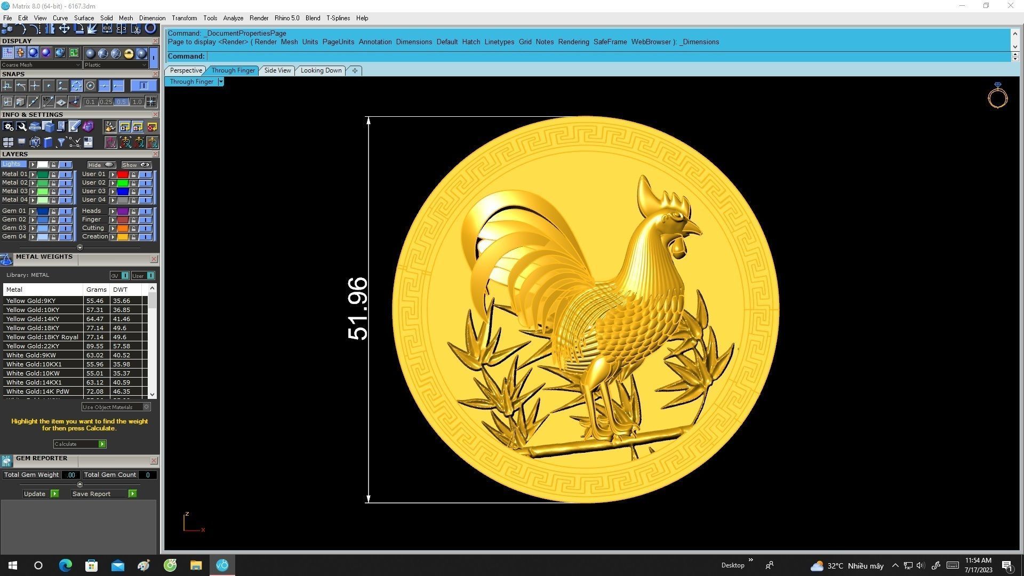Select the wireframe grid display mode icon
This screenshot has height=576, width=1024.
(x=7, y=53)
